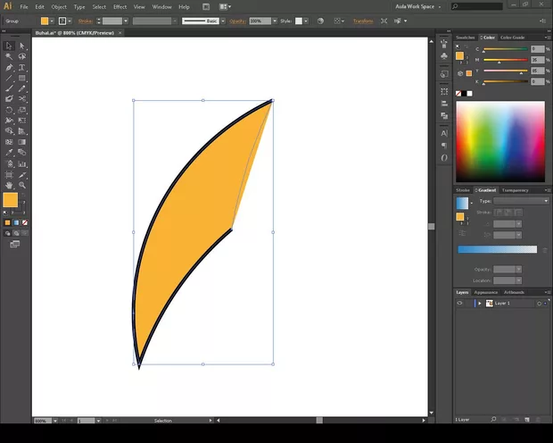The height and width of the screenshot is (443, 553).
Task: Choose the Rotate tool
Action: [9, 110]
